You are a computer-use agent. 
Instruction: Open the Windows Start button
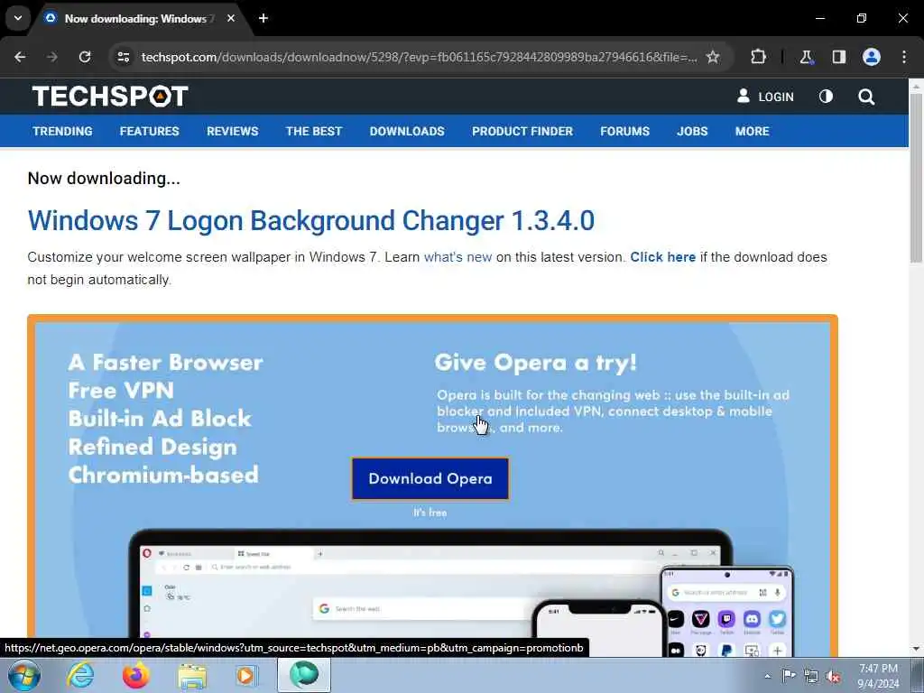23,675
